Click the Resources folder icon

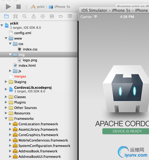coord(11,113)
